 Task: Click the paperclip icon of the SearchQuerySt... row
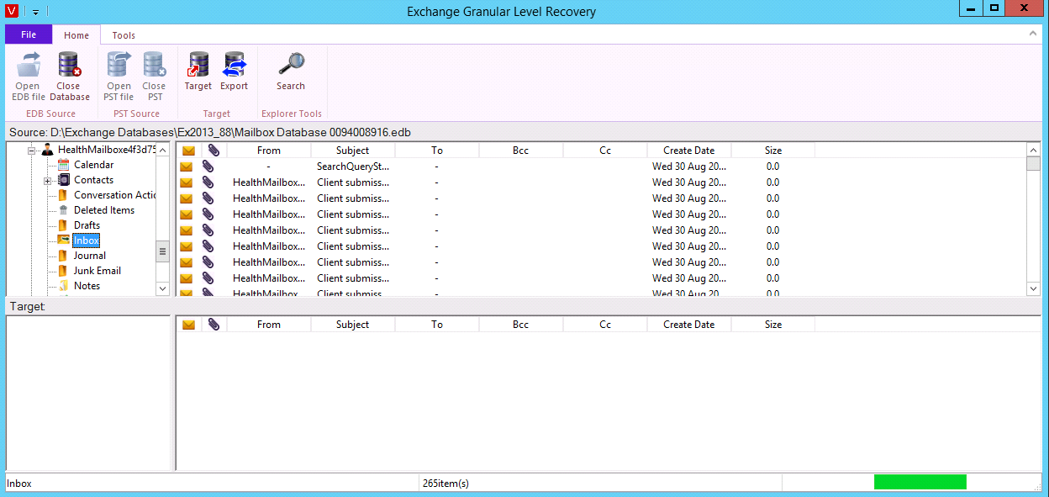click(208, 167)
